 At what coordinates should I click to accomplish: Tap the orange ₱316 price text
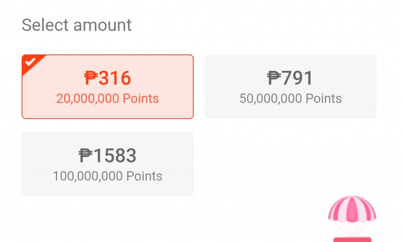(x=108, y=78)
